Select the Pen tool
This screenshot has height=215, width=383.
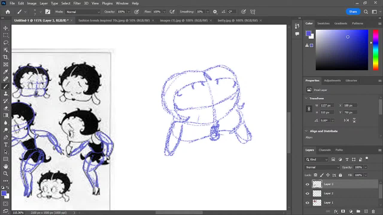6,137
